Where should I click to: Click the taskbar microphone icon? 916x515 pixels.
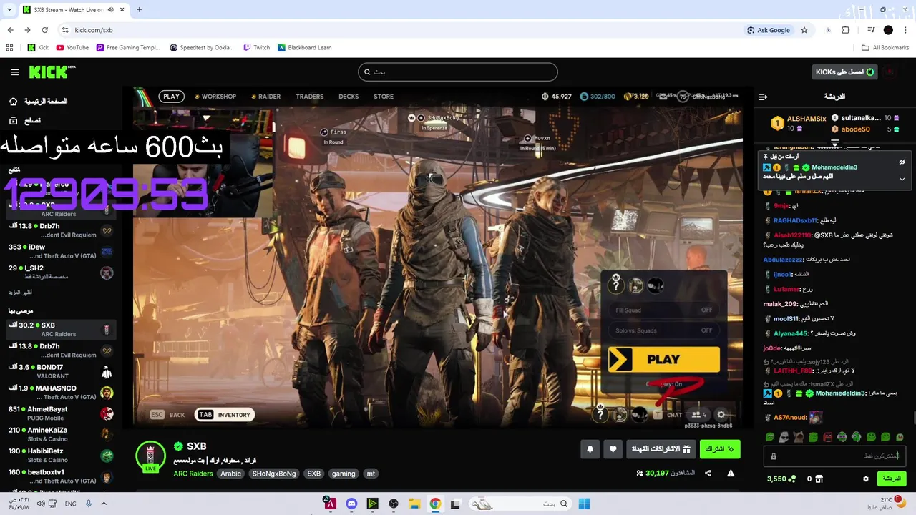pos(89,504)
